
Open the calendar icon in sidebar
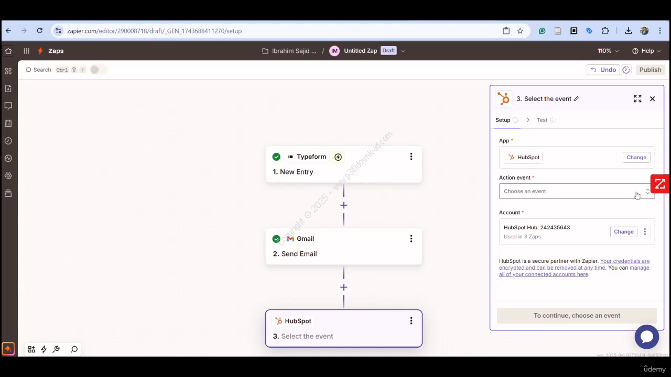click(x=8, y=124)
